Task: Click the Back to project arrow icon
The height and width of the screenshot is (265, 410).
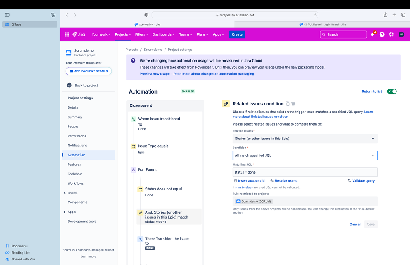Action: tap(69, 85)
